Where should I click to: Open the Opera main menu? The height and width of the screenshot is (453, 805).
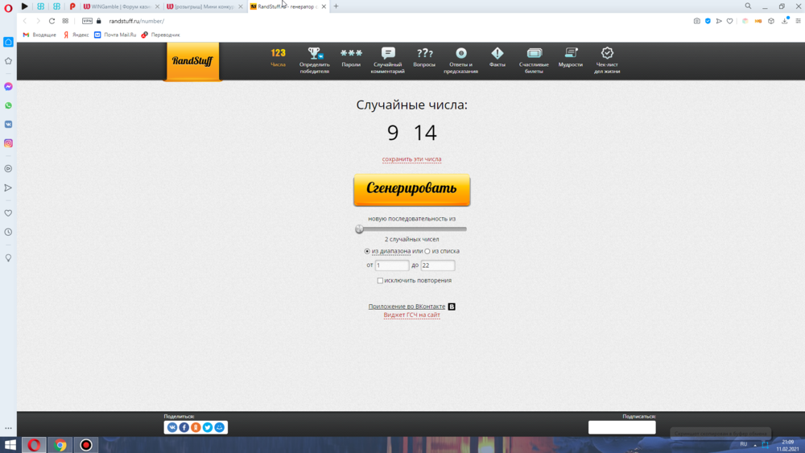(x=9, y=8)
